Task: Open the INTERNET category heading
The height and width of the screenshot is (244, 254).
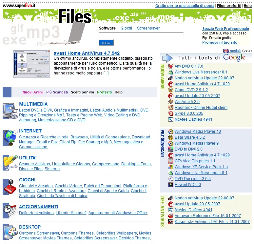Action: [x=30, y=131]
